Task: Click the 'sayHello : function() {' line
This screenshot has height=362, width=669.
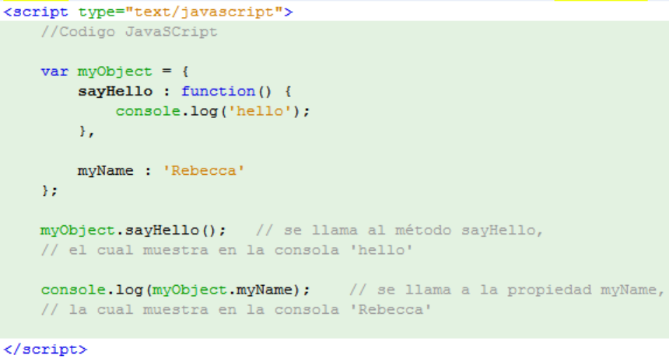Action: click(184, 91)
